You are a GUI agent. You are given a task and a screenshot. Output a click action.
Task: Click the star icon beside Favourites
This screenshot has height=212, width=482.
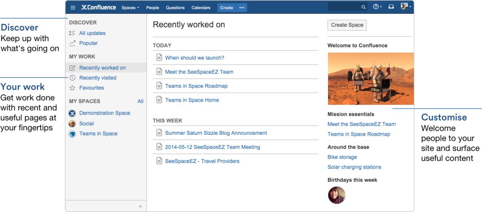(x=72, y=88)
